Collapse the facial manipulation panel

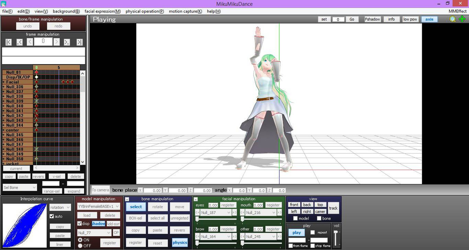point(196,199)
